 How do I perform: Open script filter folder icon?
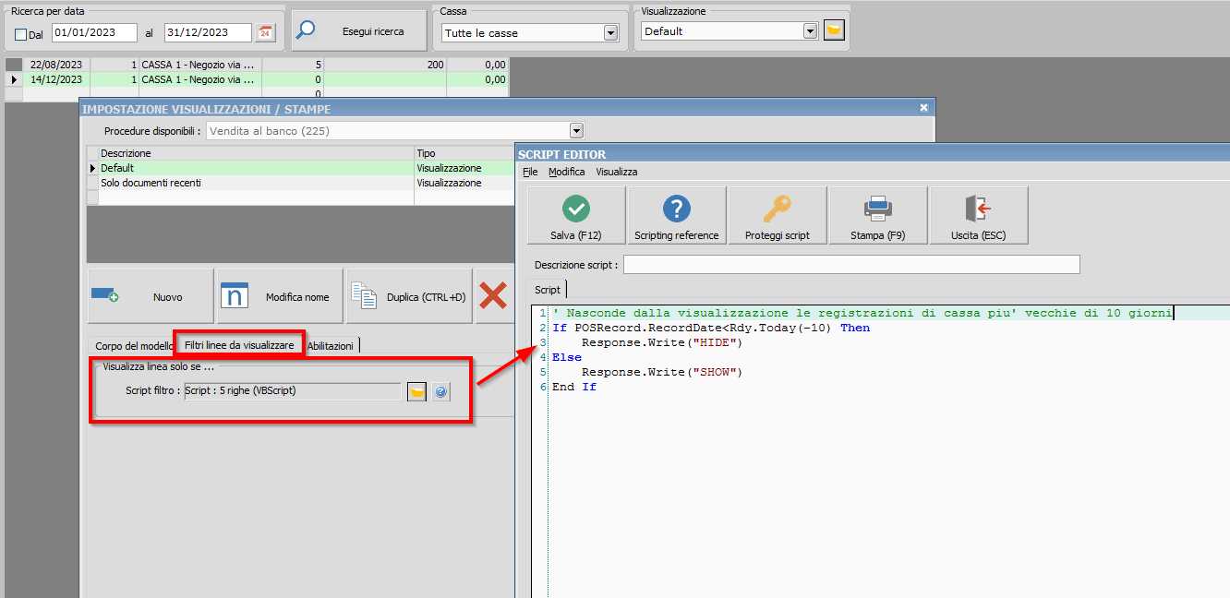[x=417, y=391]
